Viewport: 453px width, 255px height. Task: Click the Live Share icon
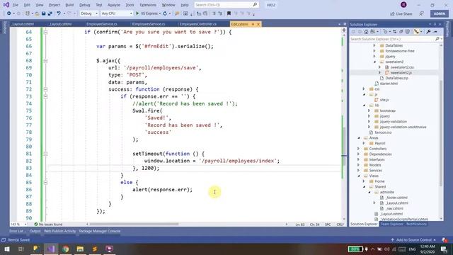click(x=392, y=14)
